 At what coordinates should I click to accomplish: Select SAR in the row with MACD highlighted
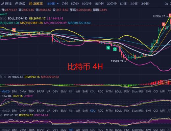pos(85,91)
